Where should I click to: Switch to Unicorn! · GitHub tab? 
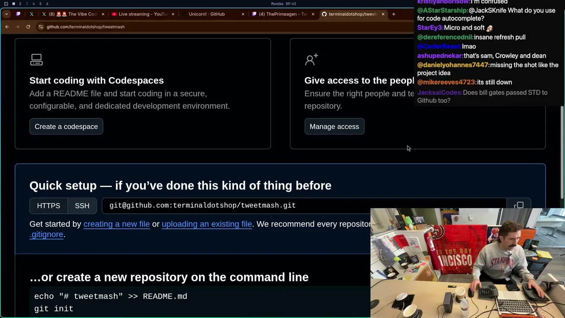(x=213, y=14)
